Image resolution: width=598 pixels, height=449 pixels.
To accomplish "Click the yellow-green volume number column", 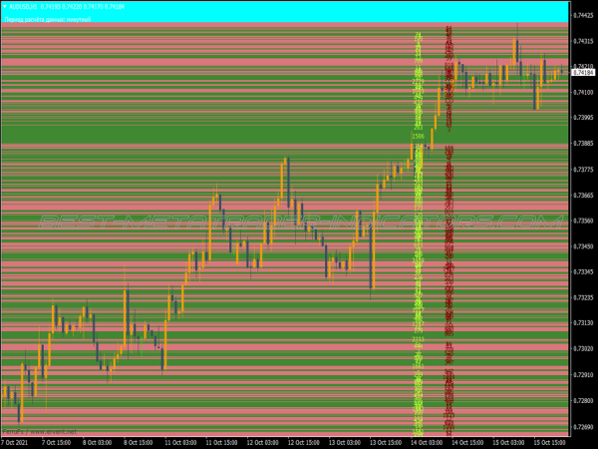I will point(418,249).
